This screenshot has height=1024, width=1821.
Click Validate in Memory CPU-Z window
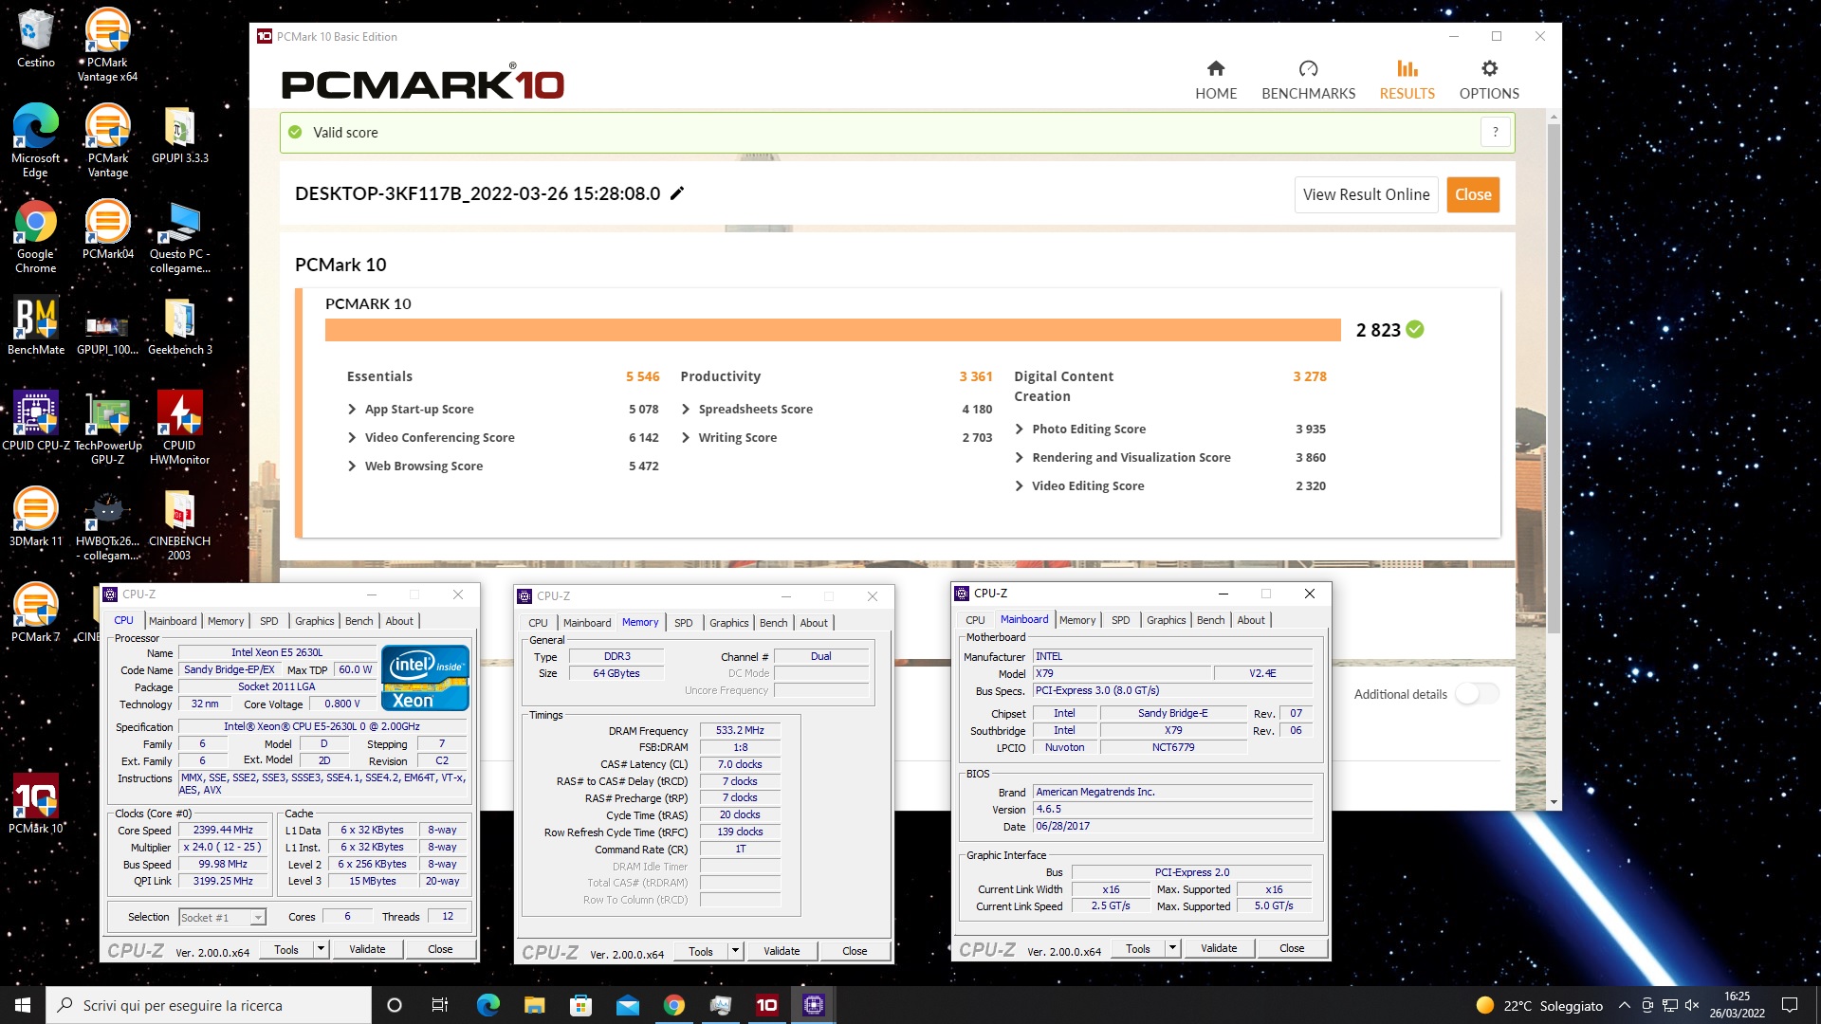pyautogui.click(x=782, y=951)
